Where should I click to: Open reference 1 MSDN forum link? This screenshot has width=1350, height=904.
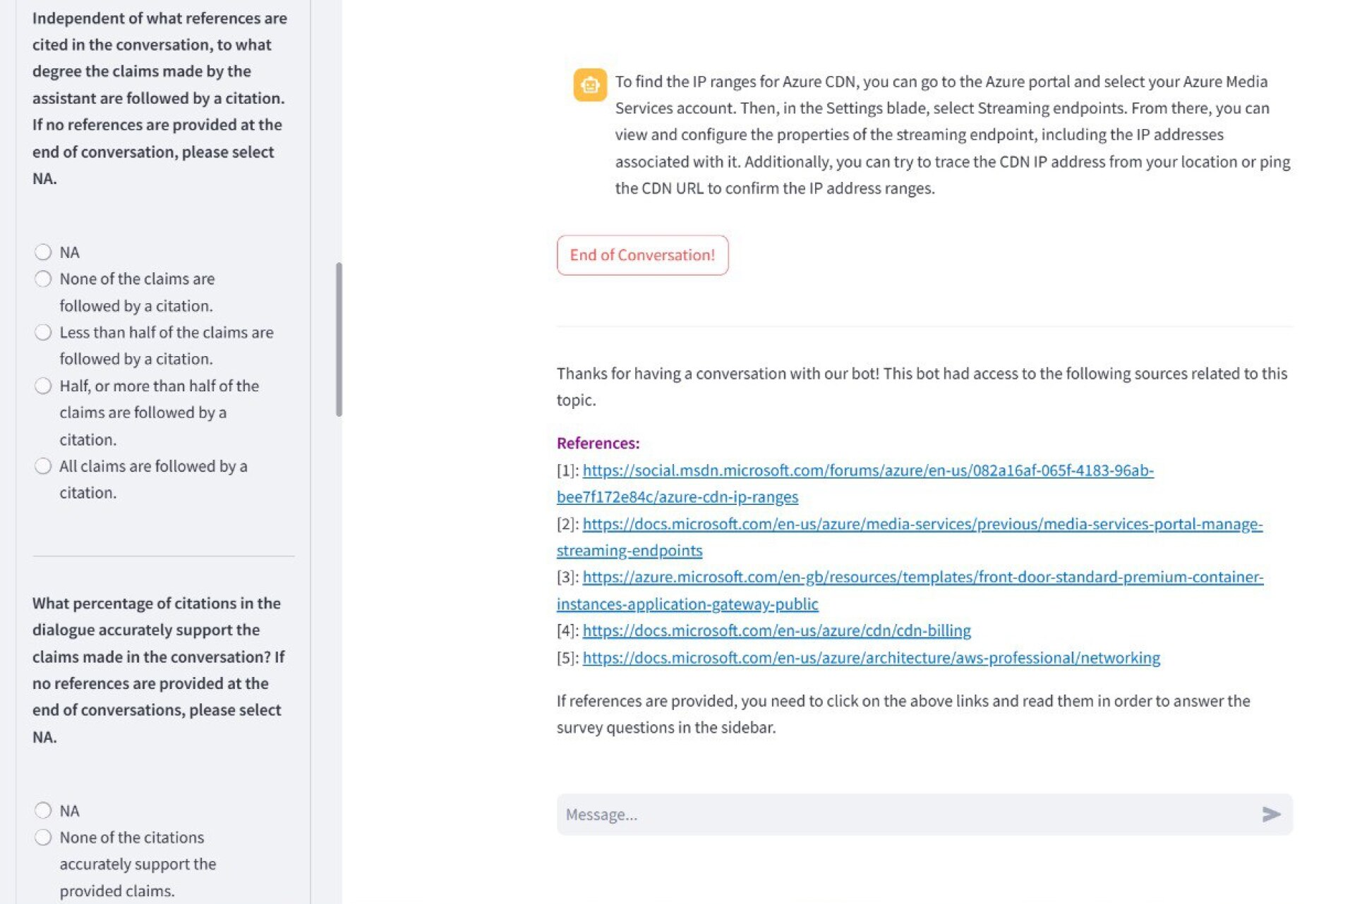click(x=867, y=470)
